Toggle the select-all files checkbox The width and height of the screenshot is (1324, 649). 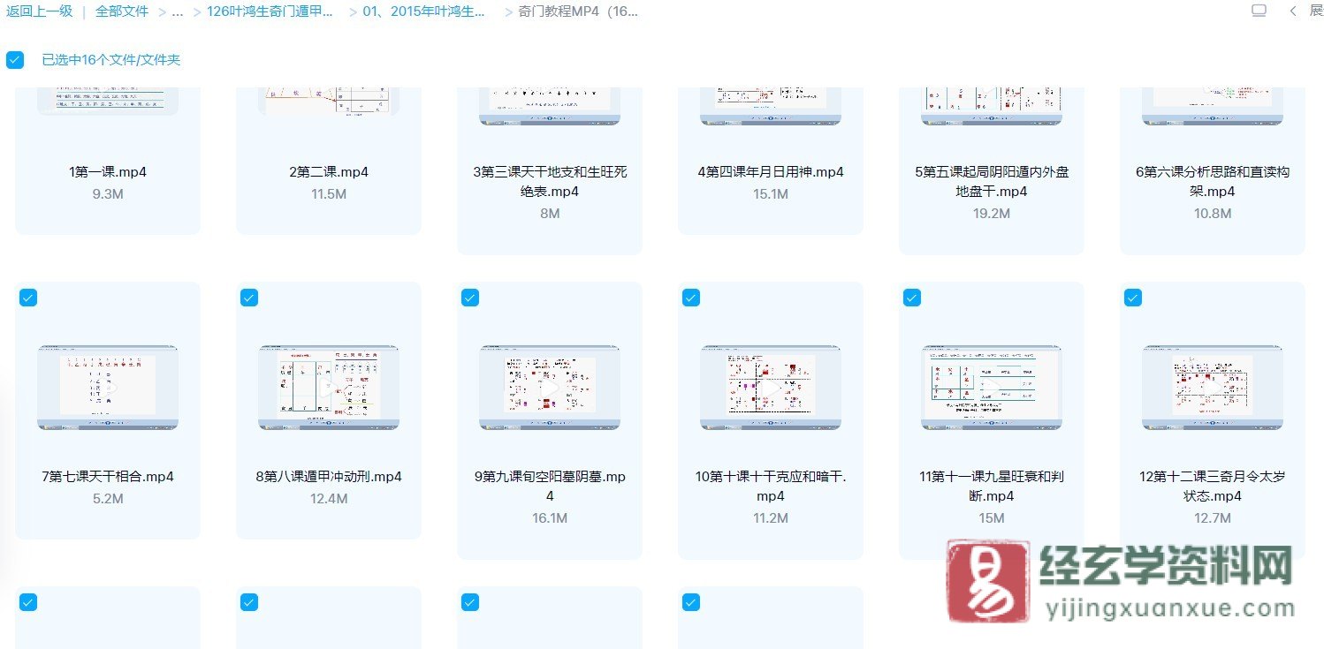[15, 60]
